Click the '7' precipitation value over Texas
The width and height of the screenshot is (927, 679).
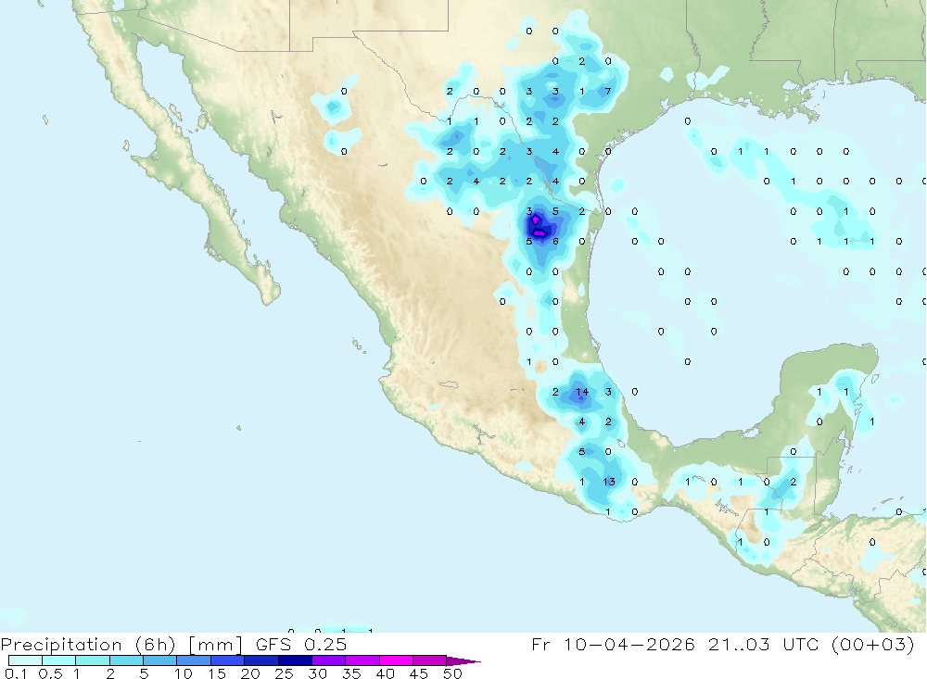608,91
